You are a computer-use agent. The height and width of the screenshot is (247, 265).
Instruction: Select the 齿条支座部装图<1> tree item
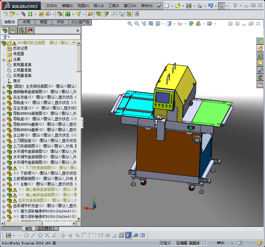point(34,201)
